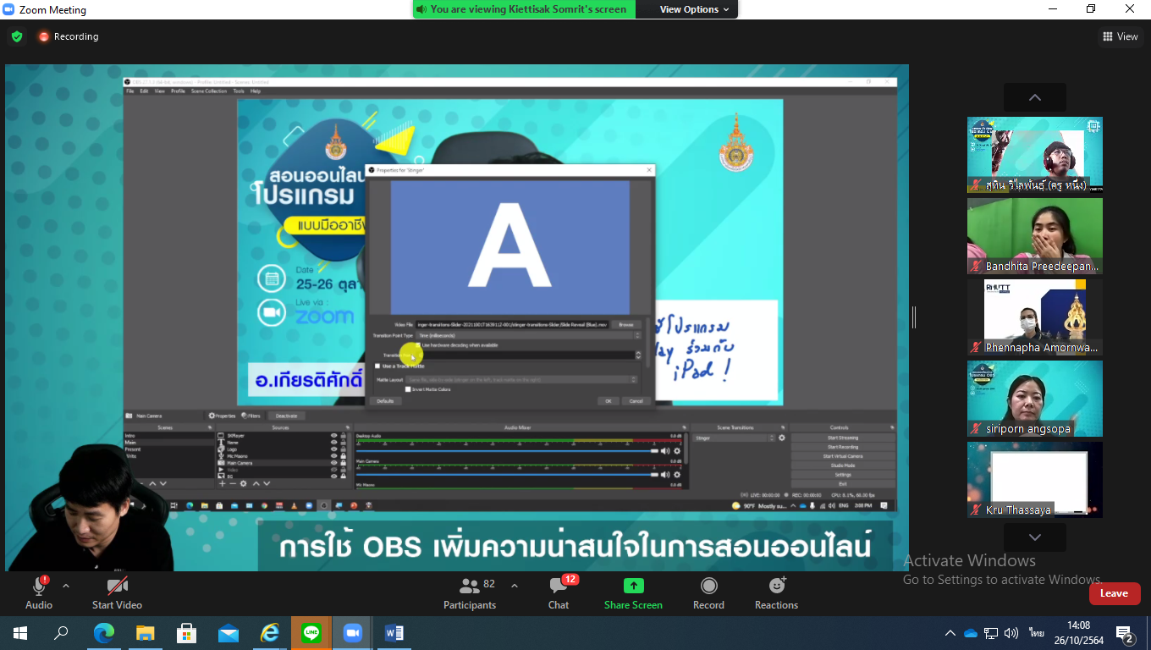Open Windows taskbar search

[x=61, y=633]
